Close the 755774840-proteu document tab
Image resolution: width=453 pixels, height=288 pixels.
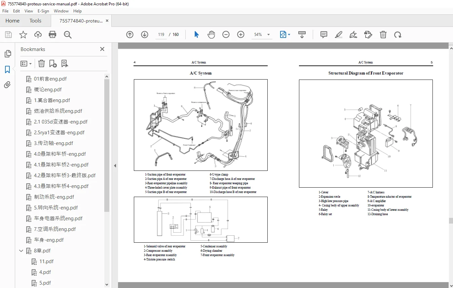coord(107,20)
